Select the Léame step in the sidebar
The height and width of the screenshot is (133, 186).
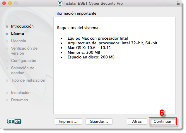coord(18,34)
